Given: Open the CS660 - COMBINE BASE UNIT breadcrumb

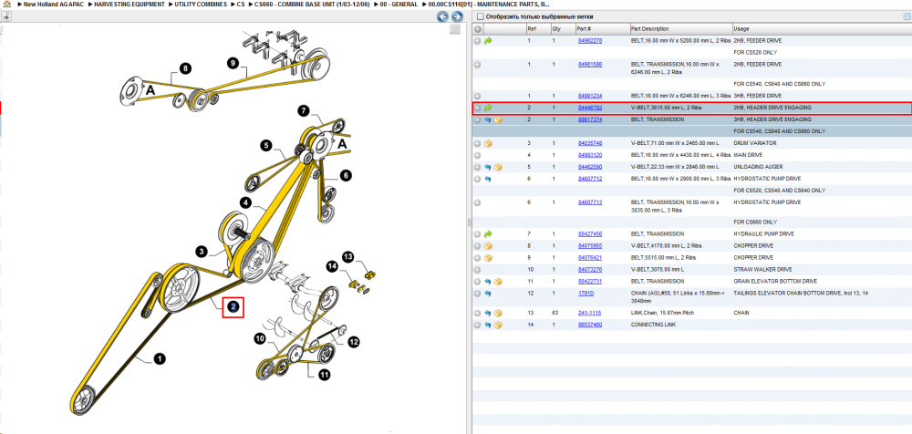Looking at the screenshot, I should pos(311,4).
